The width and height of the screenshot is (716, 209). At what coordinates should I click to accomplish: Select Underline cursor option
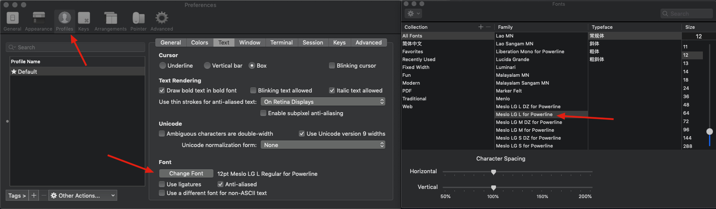[163, 65]
